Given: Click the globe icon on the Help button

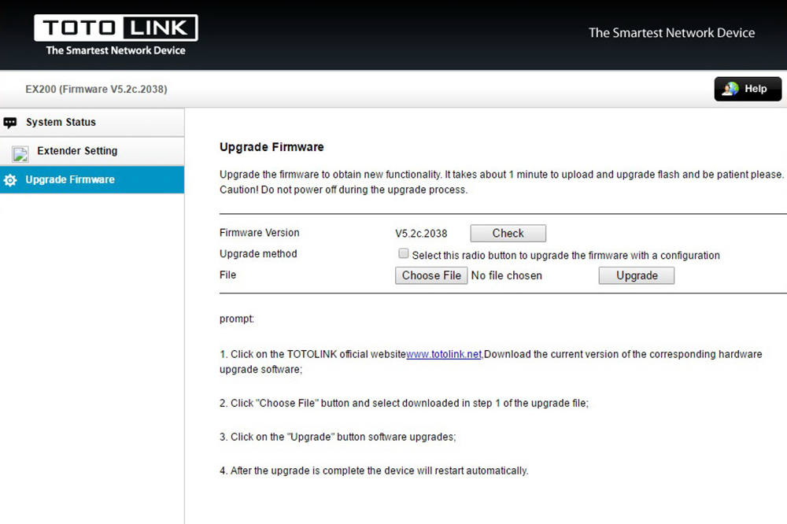Looking at the screenshot, I should (731, 89).
